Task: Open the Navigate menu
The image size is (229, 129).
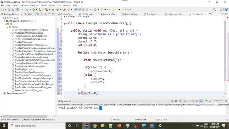Action: pos(34,6)
